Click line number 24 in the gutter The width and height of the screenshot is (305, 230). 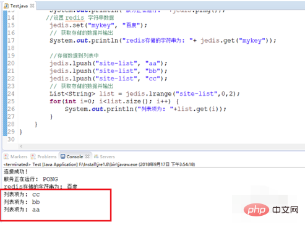tap(11, 94)
